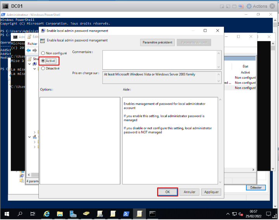The height and width of the screenshot is (220, 279).
Task: Show hidden system tray icons
Action: (228, 214)
